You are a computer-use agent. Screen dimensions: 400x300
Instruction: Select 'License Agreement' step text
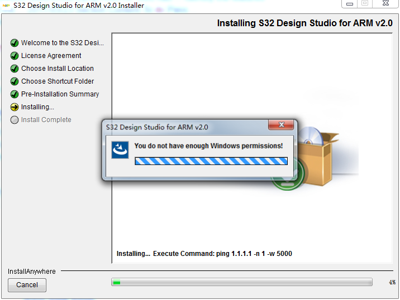pos(51,56)
